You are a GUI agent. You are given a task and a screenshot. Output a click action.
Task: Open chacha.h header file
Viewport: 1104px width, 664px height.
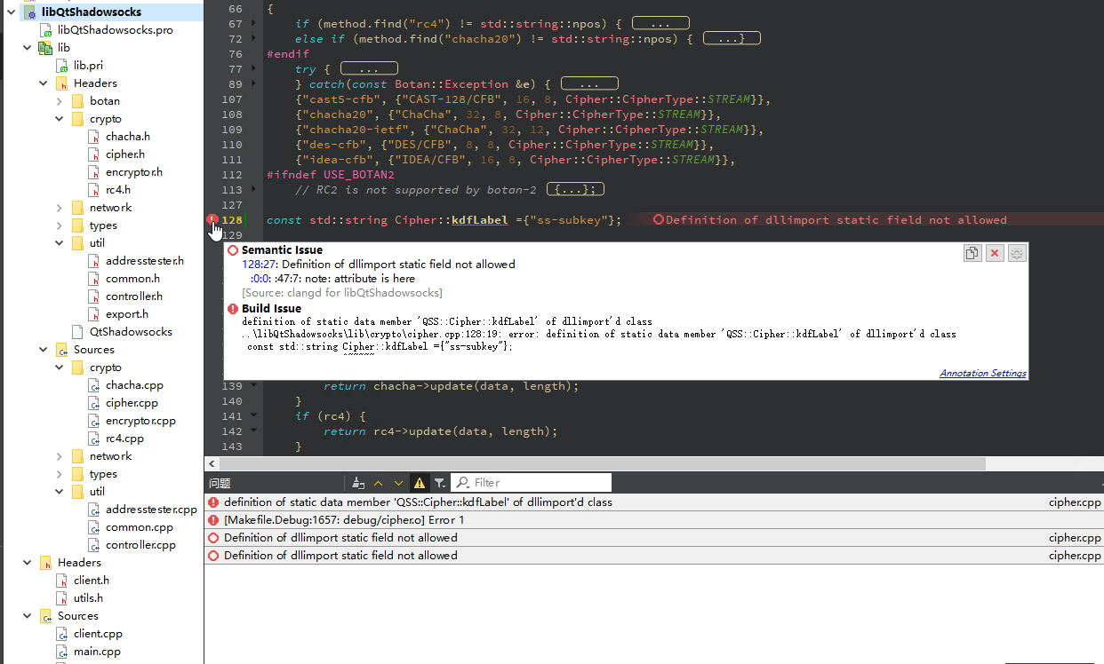click(x=127, y=137)
